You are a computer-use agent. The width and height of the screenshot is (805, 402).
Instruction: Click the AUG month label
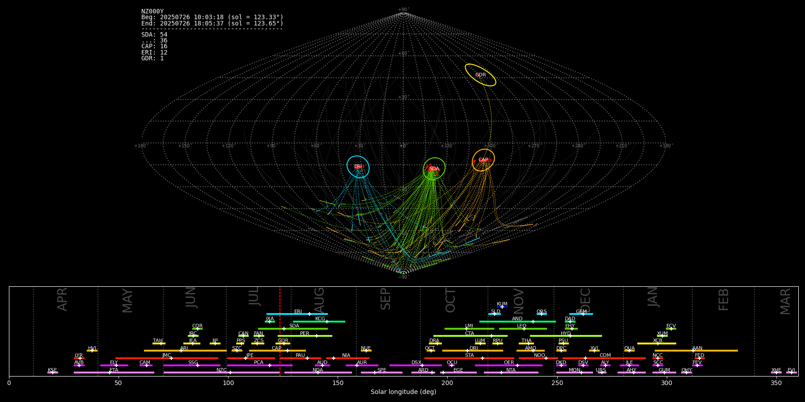(319, 299)
